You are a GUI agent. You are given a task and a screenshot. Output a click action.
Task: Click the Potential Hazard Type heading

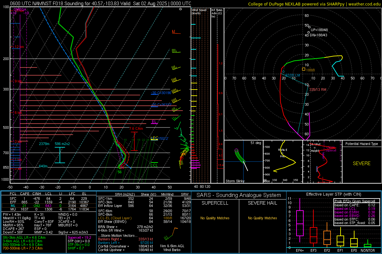(x=362, y=144)
